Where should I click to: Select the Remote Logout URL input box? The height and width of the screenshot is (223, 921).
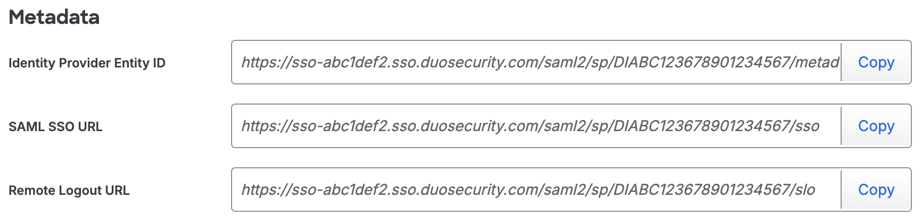tap(535, 190)
